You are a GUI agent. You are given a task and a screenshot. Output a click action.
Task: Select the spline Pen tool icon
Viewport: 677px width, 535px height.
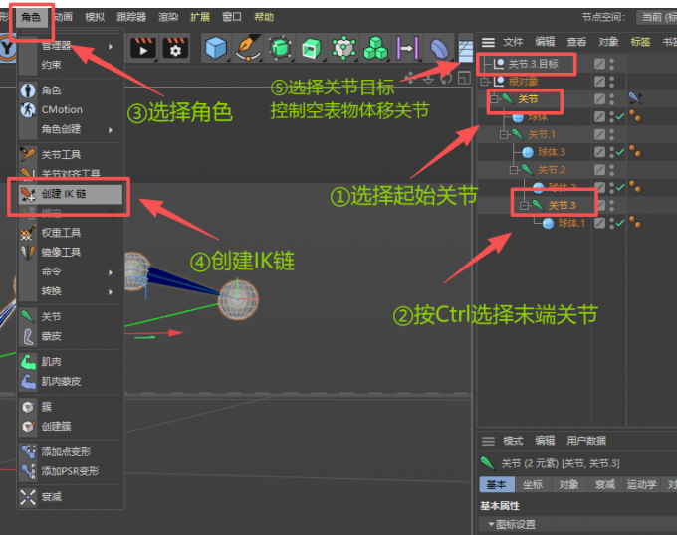(x=248, y=48)
